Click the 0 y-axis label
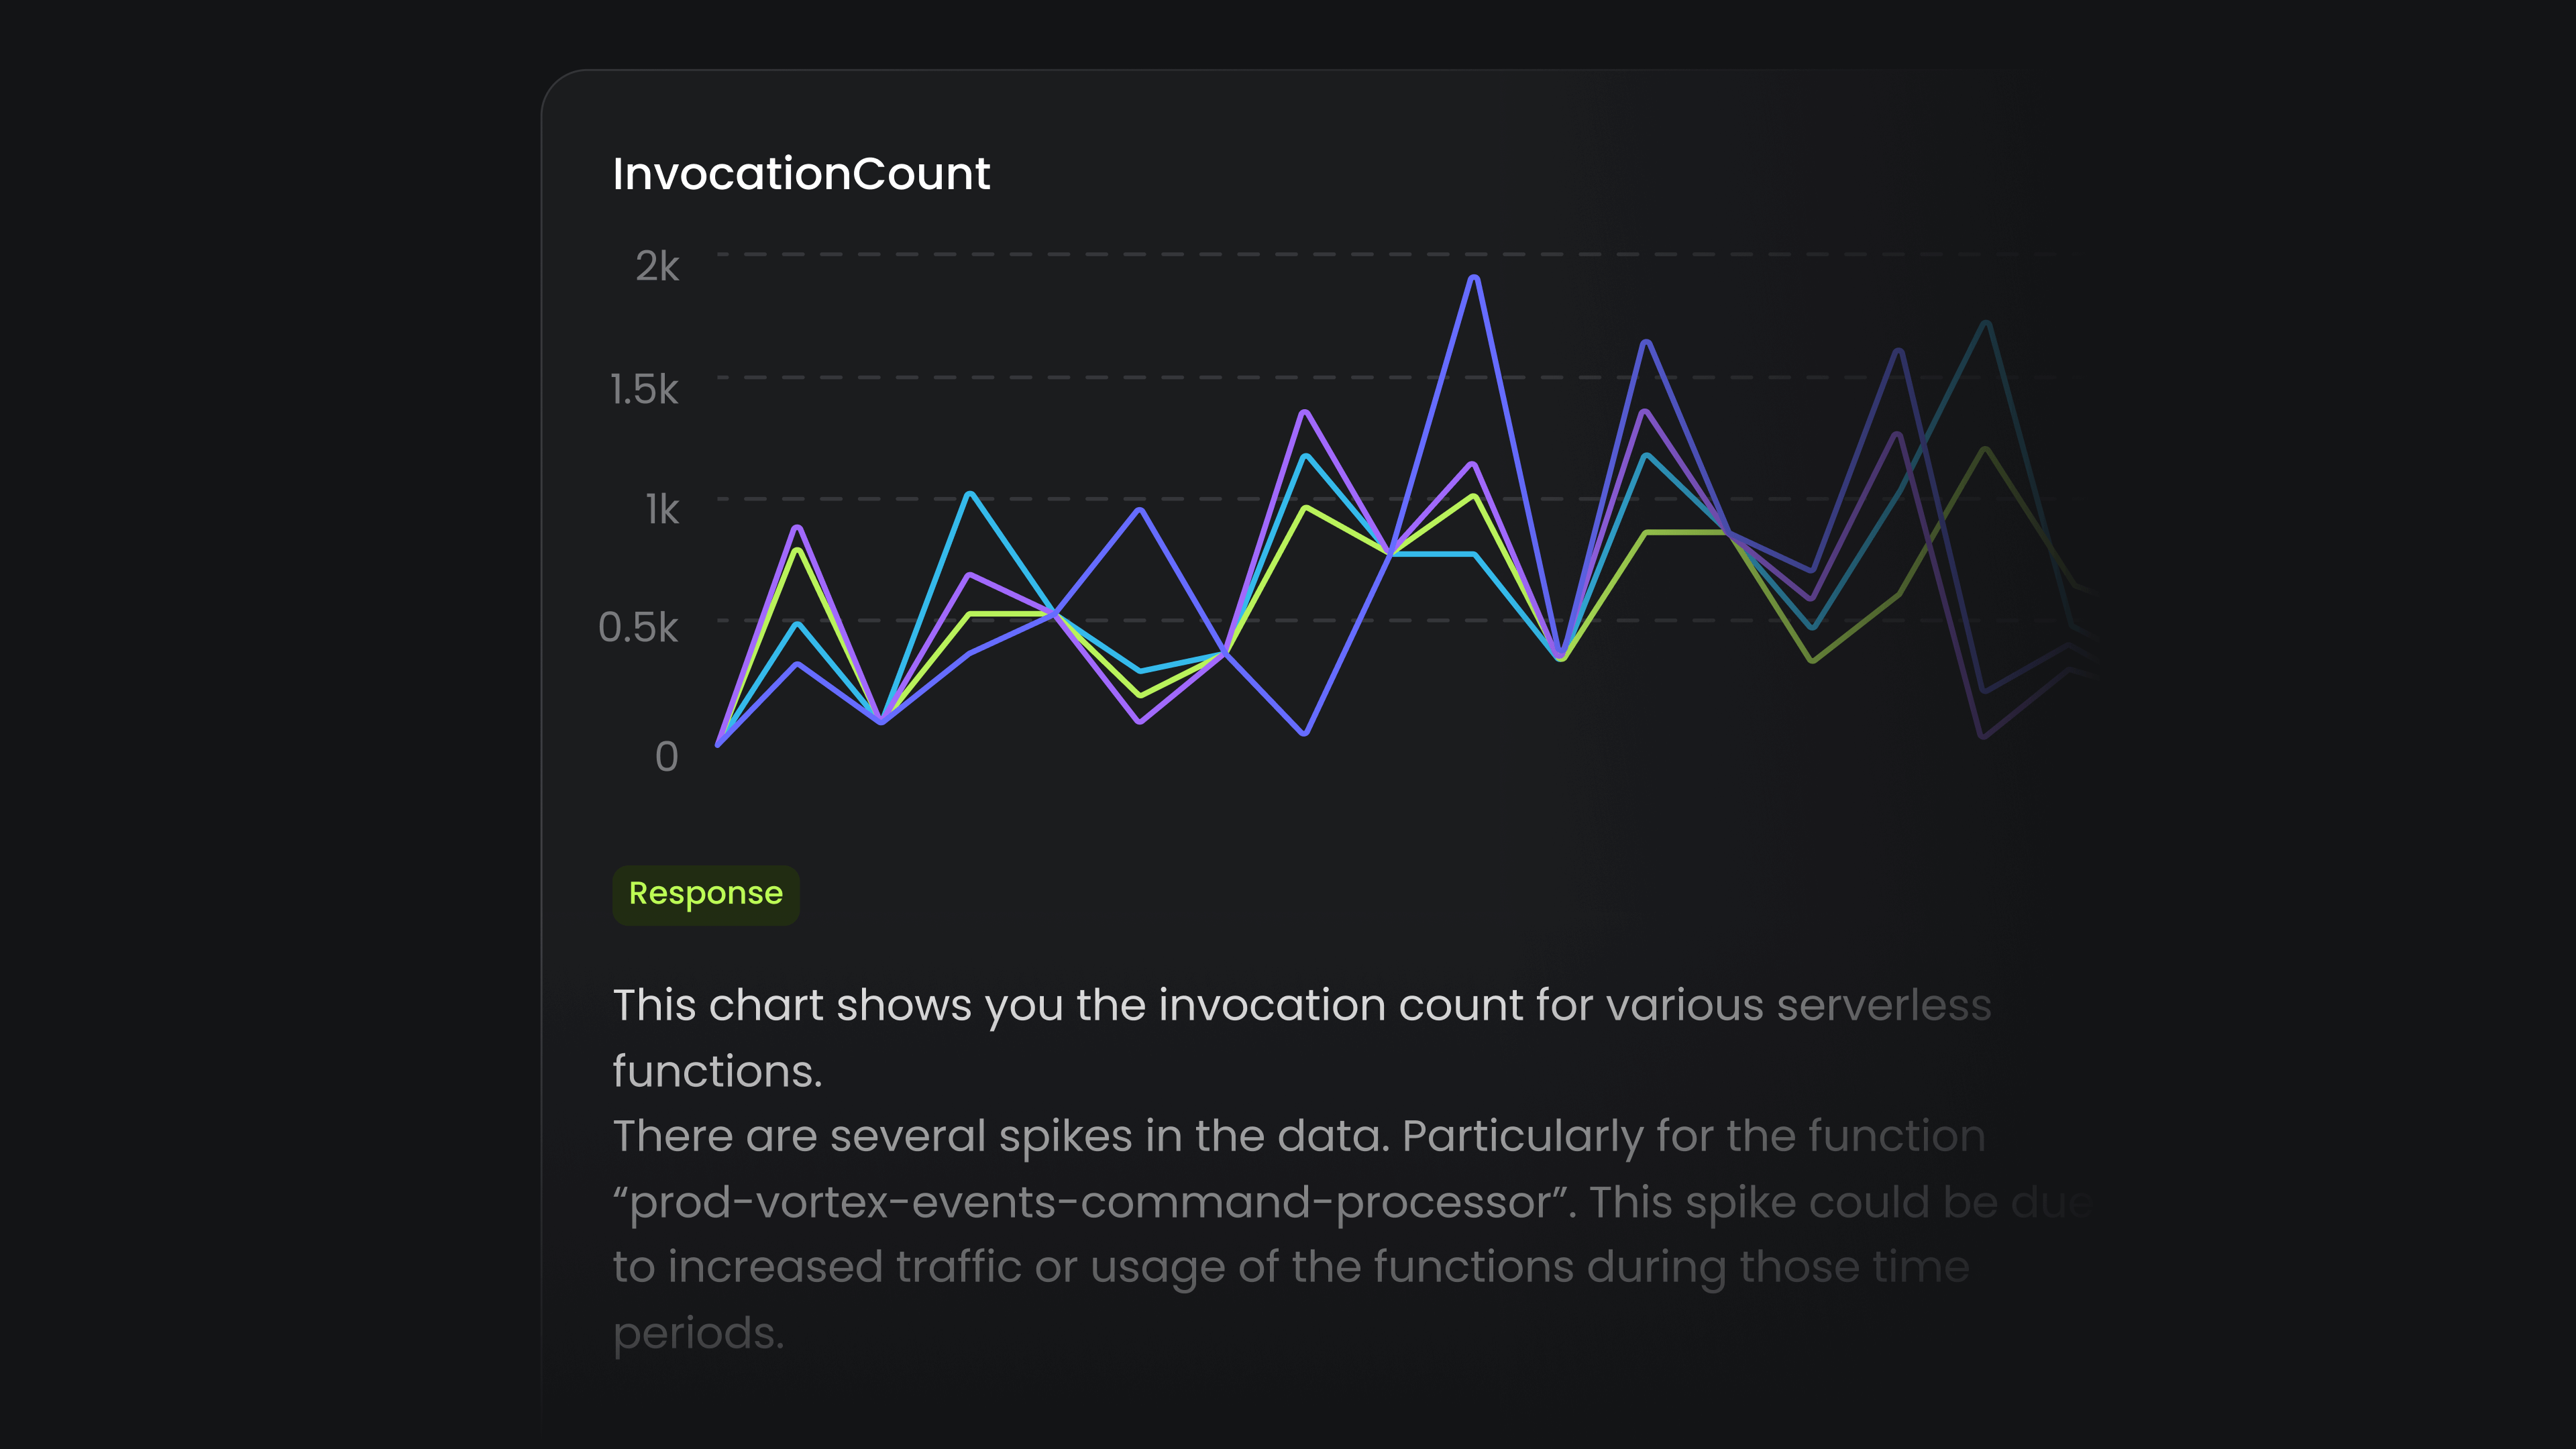This screenshot has height=1449, width=2576. point(666,757)
